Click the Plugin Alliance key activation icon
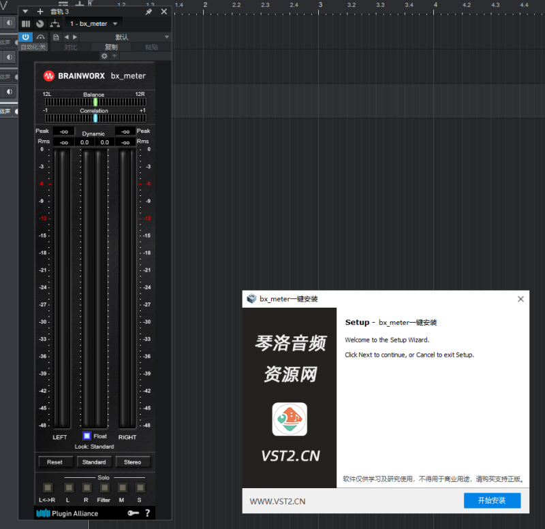The image size is (545, 529). pos(134,513)
